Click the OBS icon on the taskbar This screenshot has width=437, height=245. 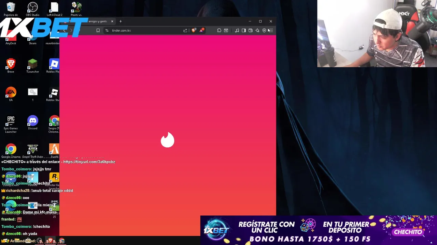pos(40,241)
